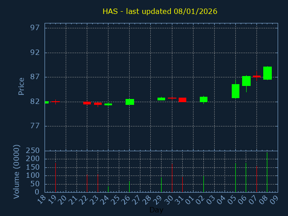Click the tallest green volume bar on day 08

[x=267, y=172]
